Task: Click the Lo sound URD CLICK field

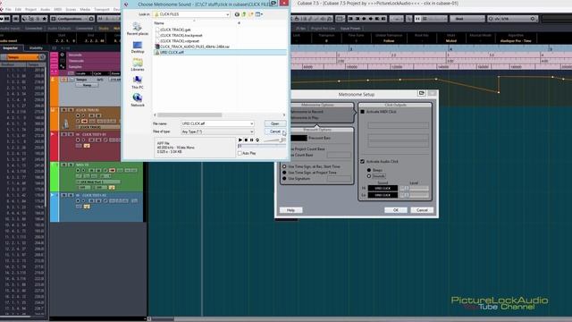Action: (x=383, y=195)
